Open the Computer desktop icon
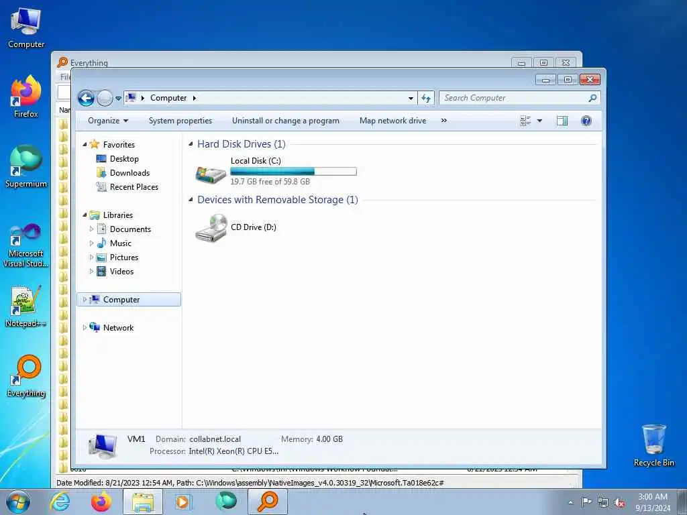Image resolution: width=687 pixels, height=515 pixels. tap(26, 28)
